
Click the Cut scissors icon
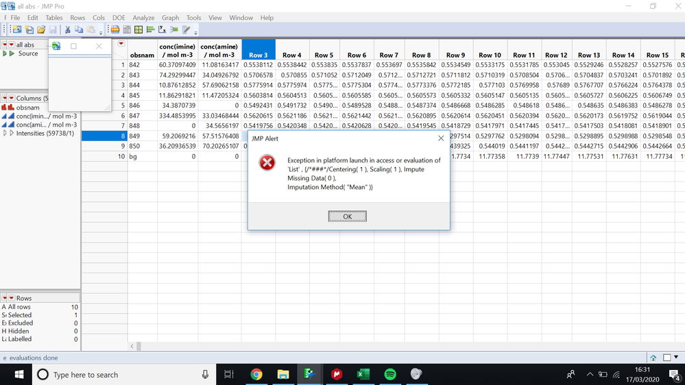67,29
